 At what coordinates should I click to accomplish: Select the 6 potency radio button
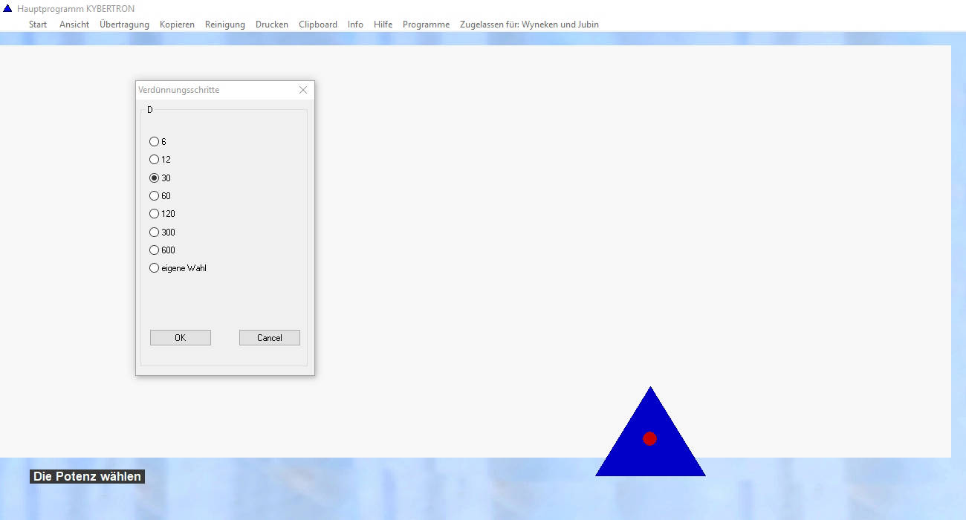pos(155,141)
